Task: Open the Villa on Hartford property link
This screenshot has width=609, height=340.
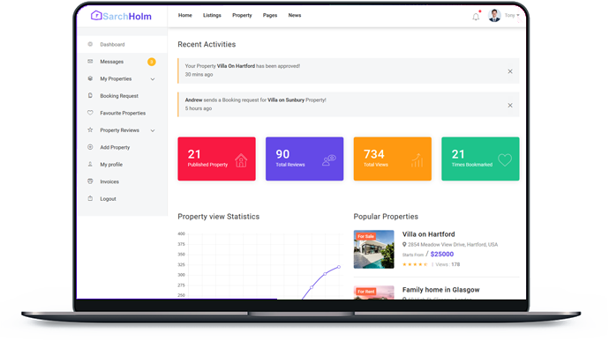Action: 428,234
